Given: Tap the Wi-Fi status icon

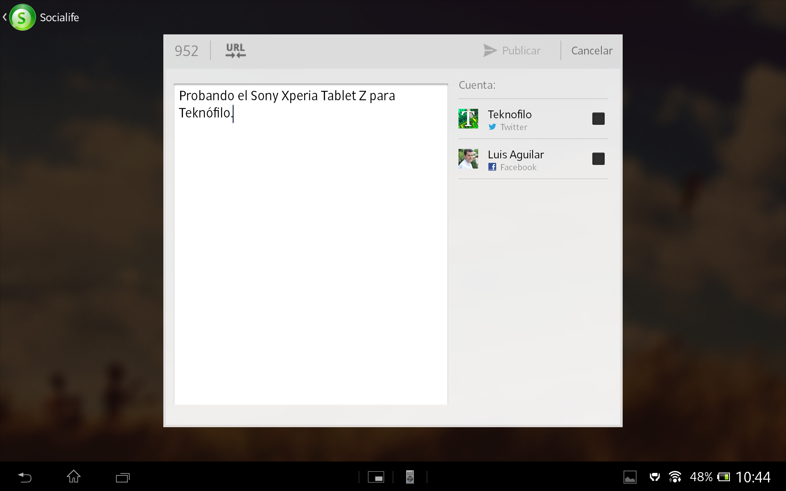Looking at the screenshot, I should coord(675,477).
